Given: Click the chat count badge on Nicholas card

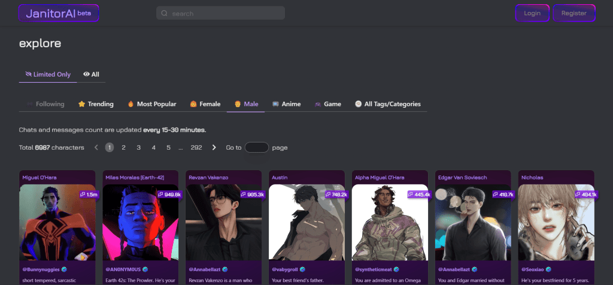Looking at the screenshot, I should click(585, 195).
